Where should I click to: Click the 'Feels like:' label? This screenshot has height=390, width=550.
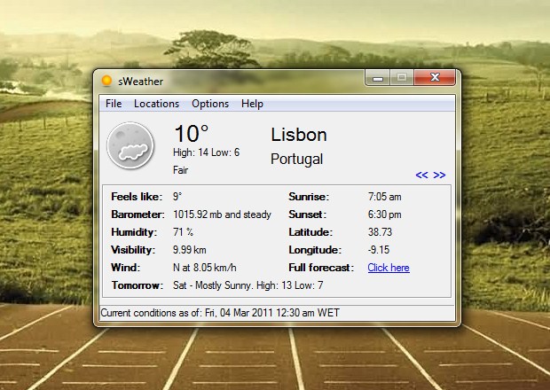(x=137, y=197)
